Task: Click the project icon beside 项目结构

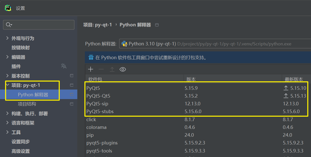Action: (72, 104)
